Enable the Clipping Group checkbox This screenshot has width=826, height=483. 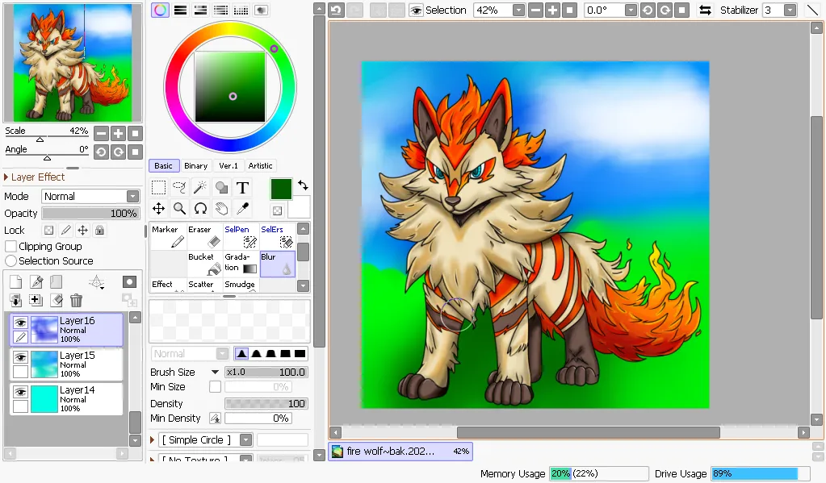(x=10, y=246)
